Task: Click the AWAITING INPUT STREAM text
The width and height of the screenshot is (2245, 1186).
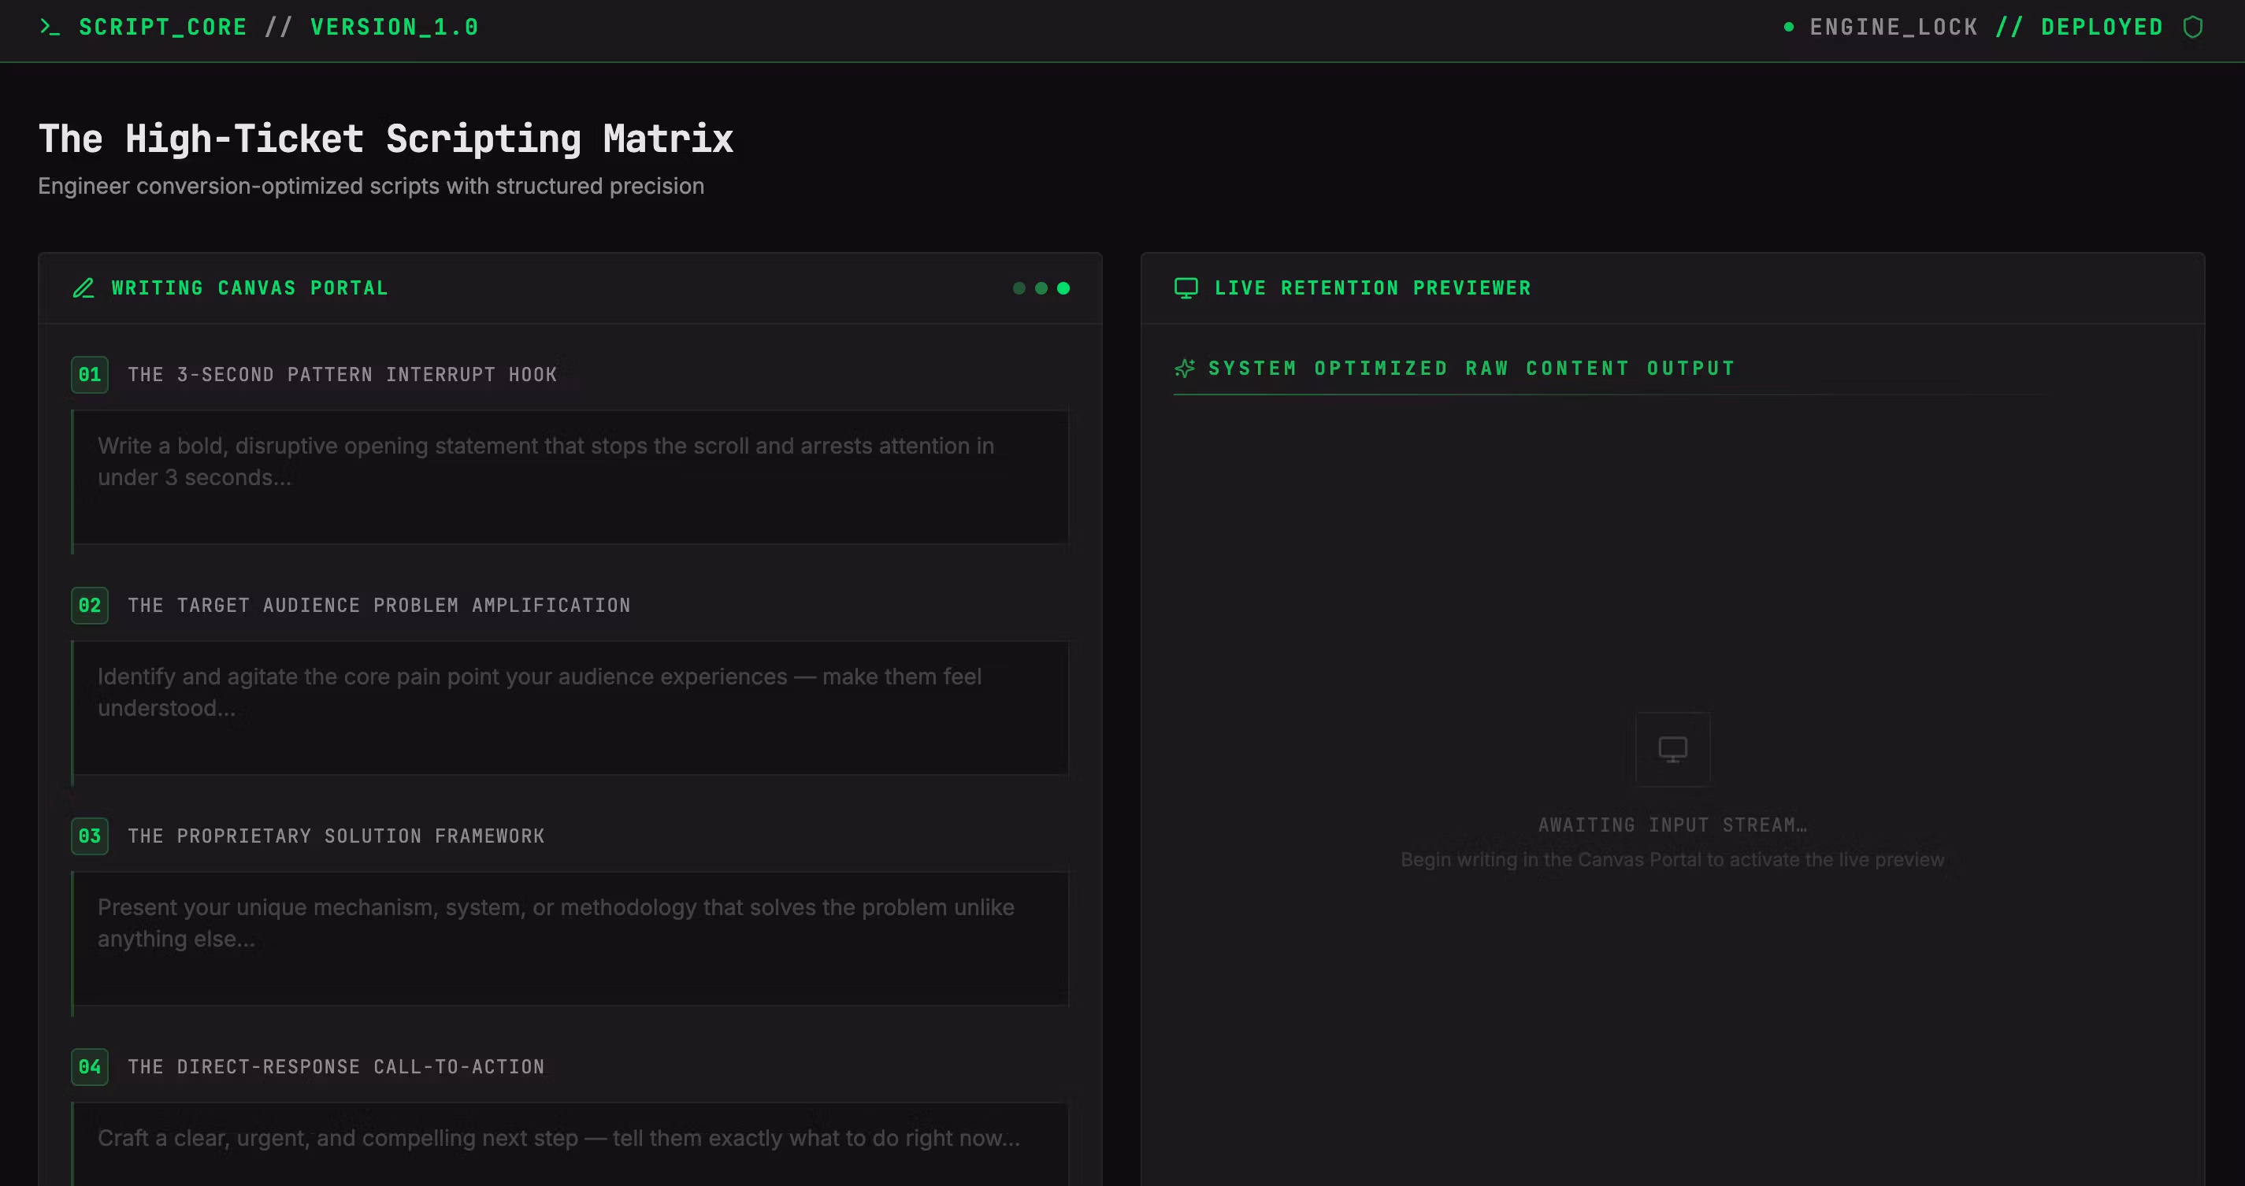Action: click(1672, 825)
